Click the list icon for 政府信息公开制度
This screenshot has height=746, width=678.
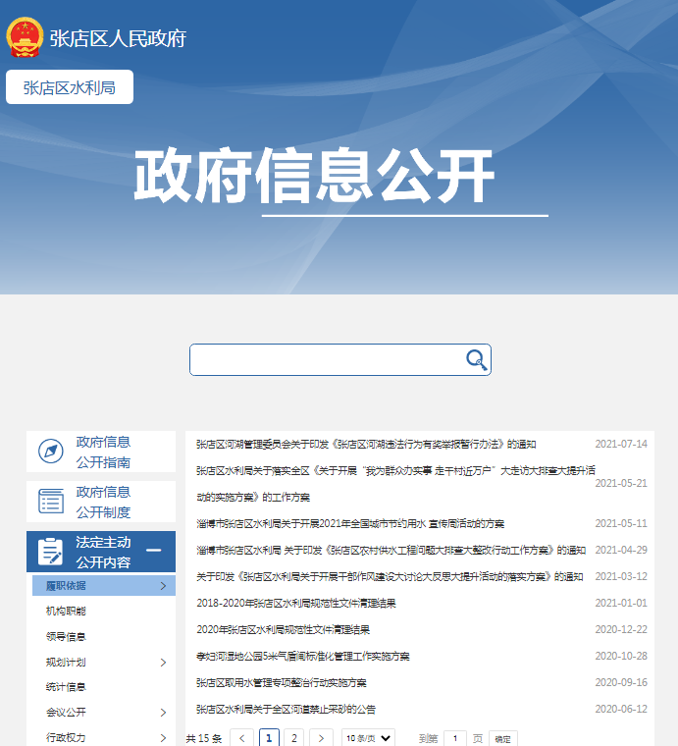click(x=51, y=502)
